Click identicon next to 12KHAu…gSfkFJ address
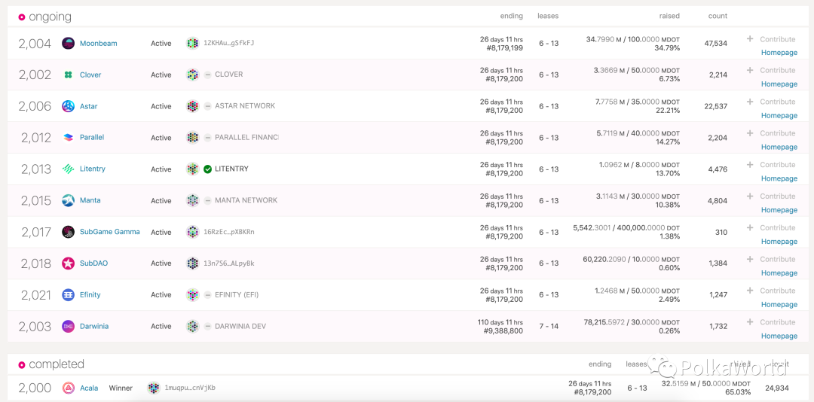The width and height of the screenshot is (814, 402). tap(193, 43)
